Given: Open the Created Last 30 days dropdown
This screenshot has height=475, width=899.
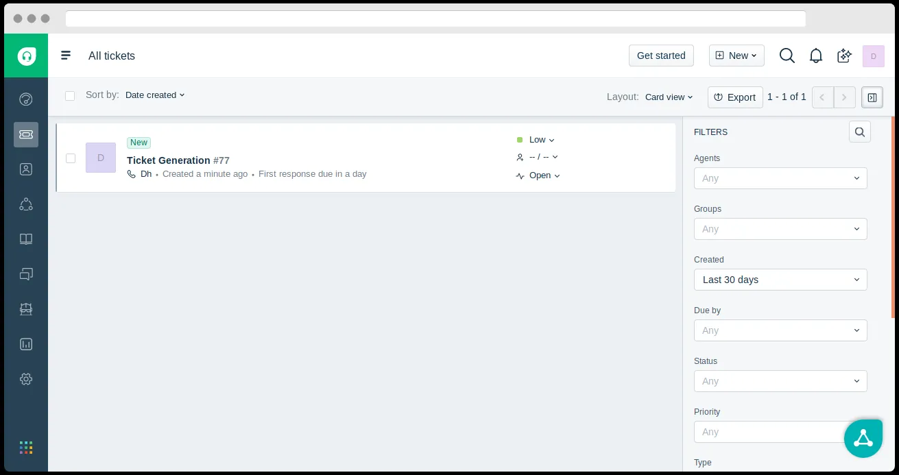Looking at the screenshot, I should 780,280.
